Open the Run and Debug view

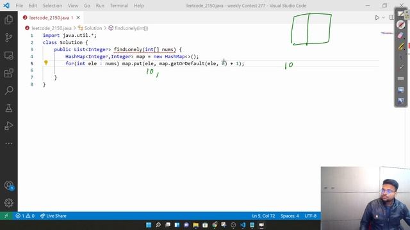8,126
